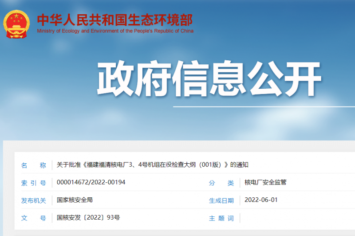
Task: Select the 生成日期 field label
Action: point(221,201)
